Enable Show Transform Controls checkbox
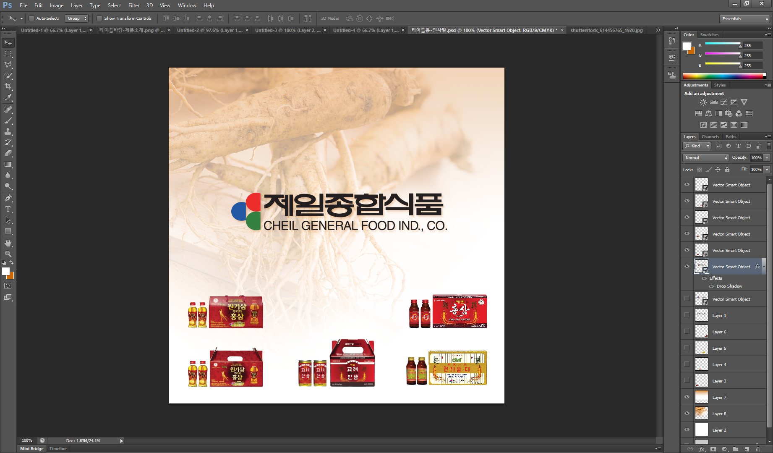773x453 pixels. tap(99, 18)
